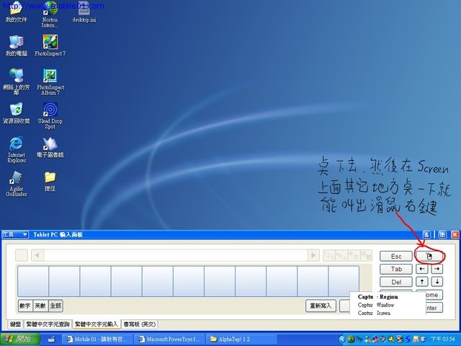Switch to Microsoft PowerToys taskbar window
Viewport: 461px width, 346px height.
pyautogui.click(x=170, y=340)
